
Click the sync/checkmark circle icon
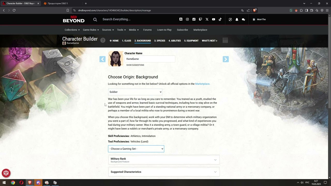(x=230, y=19)
